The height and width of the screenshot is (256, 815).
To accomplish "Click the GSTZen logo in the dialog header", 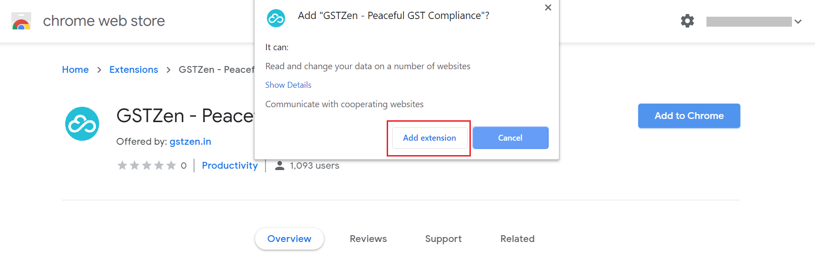I will (276, 18).
